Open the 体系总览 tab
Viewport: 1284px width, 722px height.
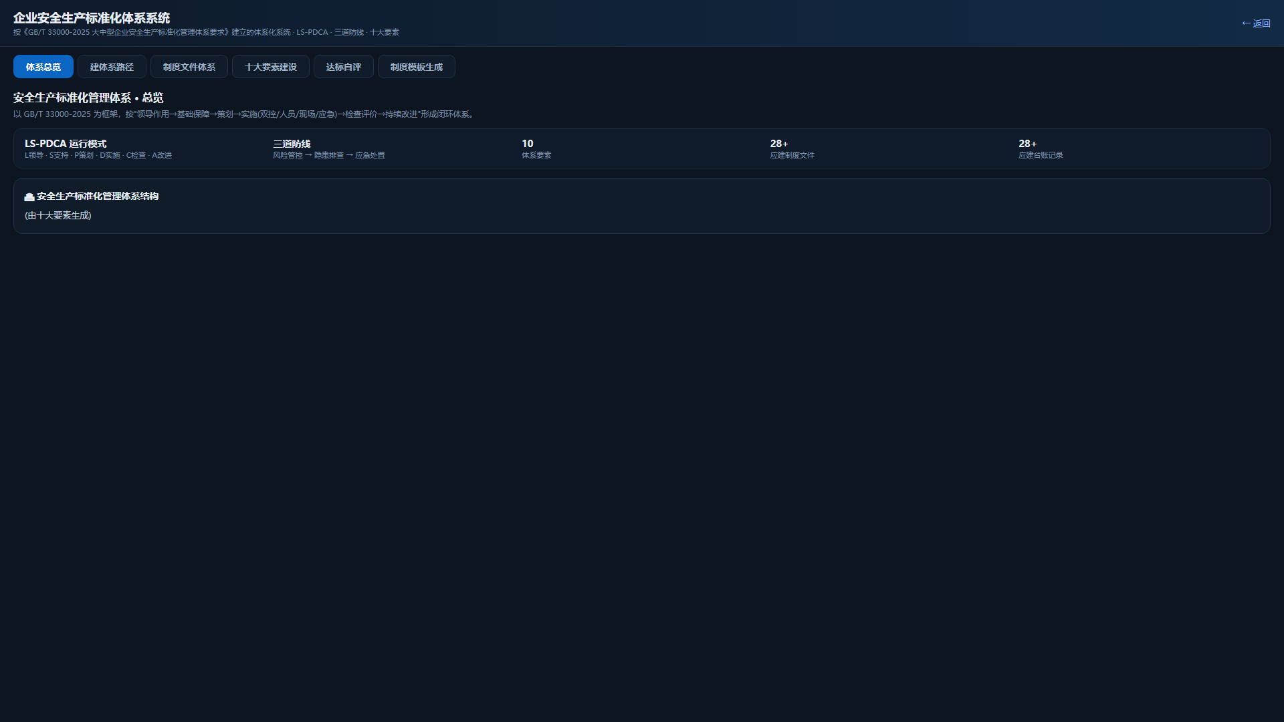43,67
